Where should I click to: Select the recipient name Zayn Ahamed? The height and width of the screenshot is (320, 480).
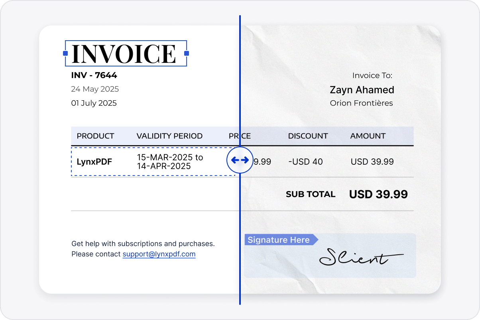(362, 90)
